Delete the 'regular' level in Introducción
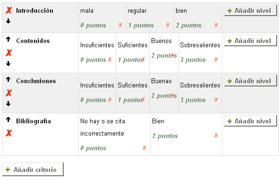 [x=168, y=25]
